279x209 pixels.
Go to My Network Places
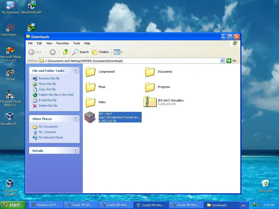pyautogui.click(x=51, y=137)
